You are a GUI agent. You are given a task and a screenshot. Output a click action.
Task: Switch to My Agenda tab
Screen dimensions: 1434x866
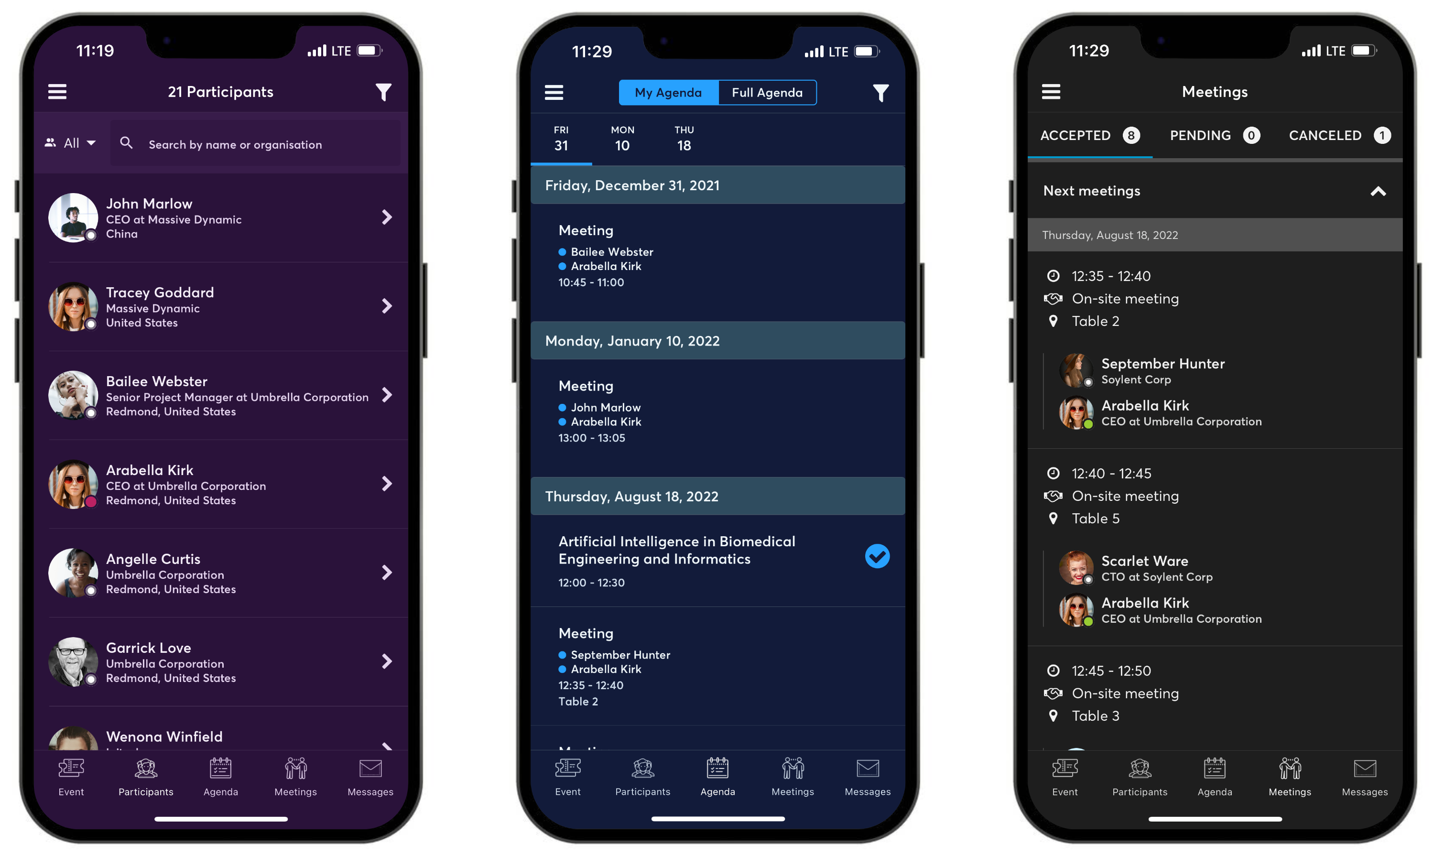point(668,92)
